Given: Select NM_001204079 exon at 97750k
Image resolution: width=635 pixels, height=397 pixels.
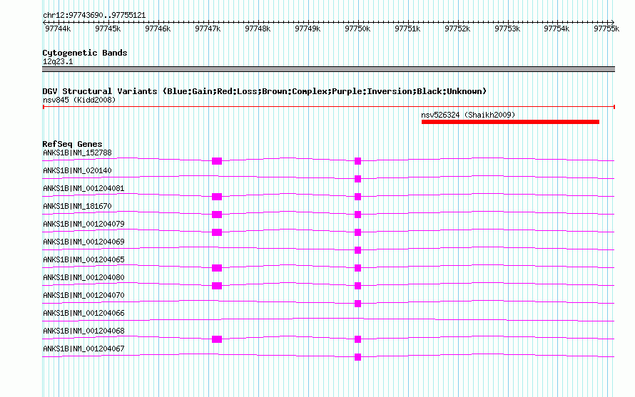Looking at the screenshot, I should point(357,232).
